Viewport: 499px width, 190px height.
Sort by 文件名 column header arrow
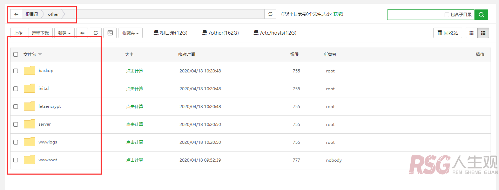click(40, 55)
